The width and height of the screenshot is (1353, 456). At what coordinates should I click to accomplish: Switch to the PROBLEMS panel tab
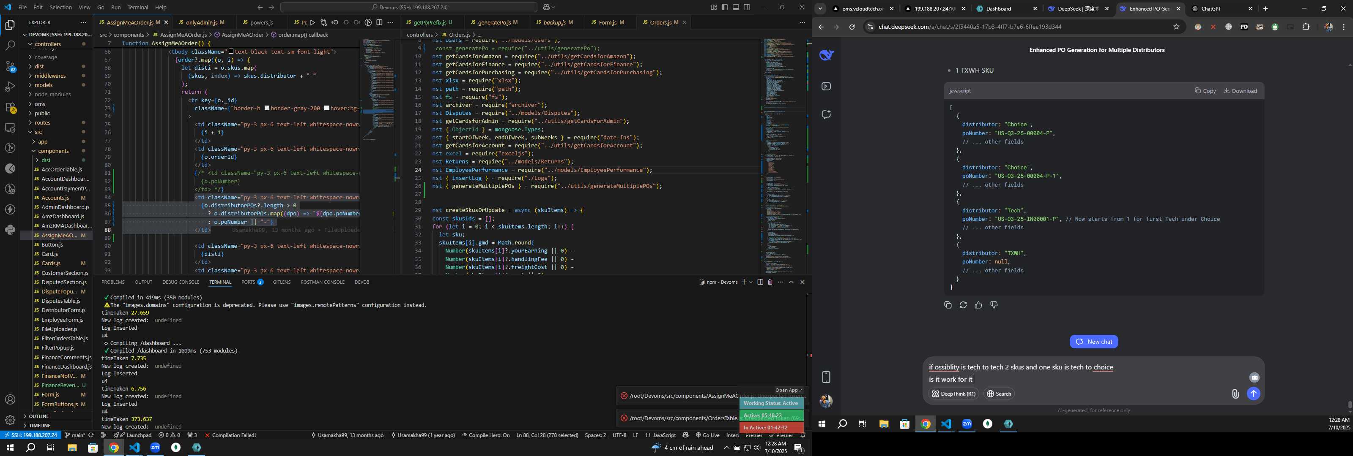coord(113,282)
